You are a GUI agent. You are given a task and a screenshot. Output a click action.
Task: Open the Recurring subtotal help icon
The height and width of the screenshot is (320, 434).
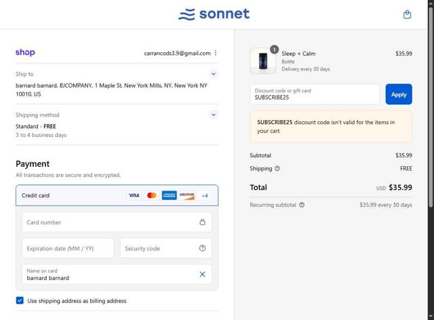302,205
